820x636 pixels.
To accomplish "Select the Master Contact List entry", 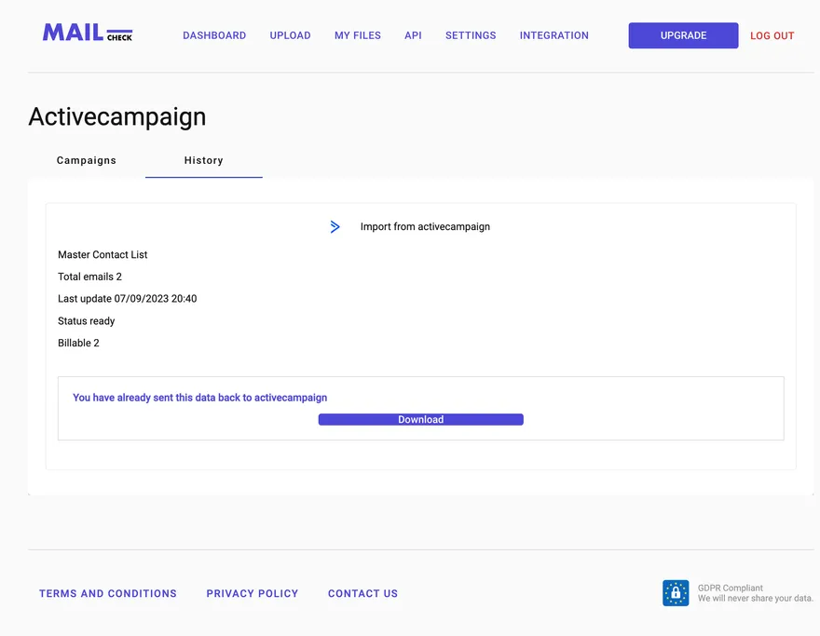I will point(102,254).
